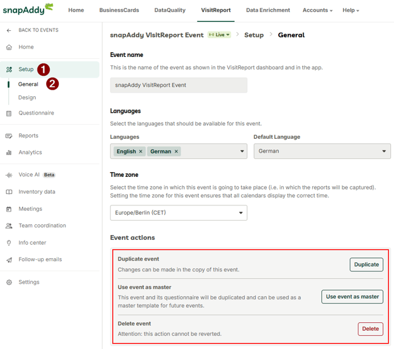The height and width of the screenshot is (349, 394).
Task: Click the Questionnaire list icon
Action: click(x=9, y=113)
